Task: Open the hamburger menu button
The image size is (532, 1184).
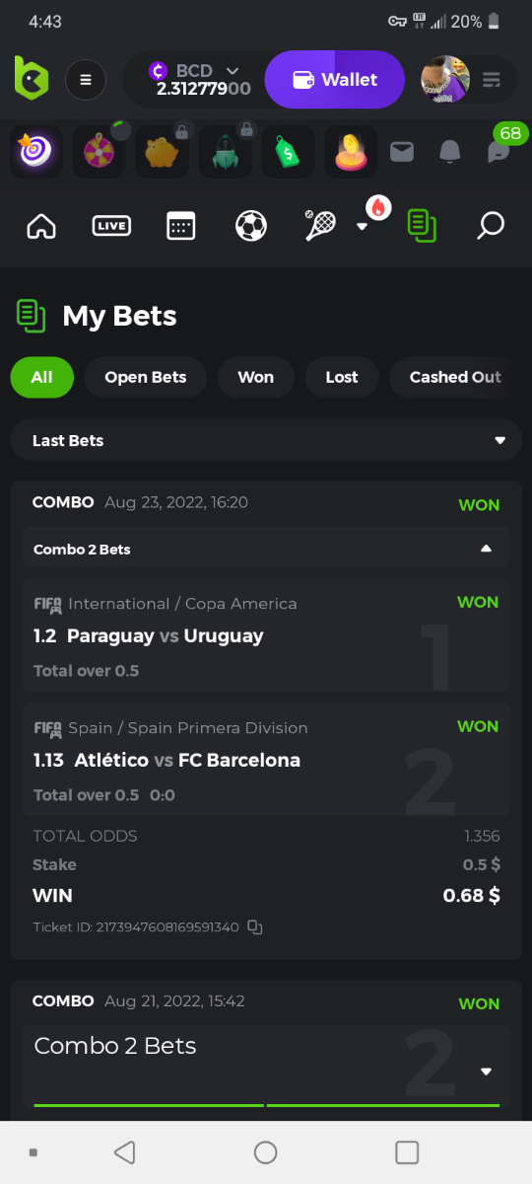Action: click(x=86, y=79)
